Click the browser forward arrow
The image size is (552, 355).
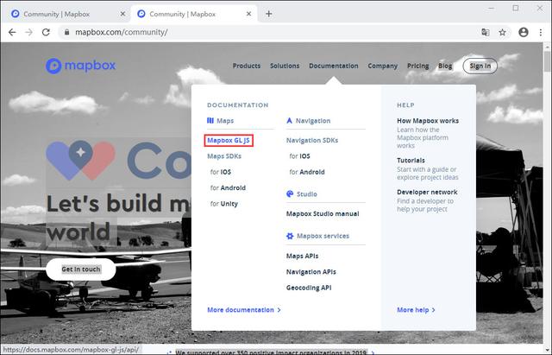[x=28, y=33]
